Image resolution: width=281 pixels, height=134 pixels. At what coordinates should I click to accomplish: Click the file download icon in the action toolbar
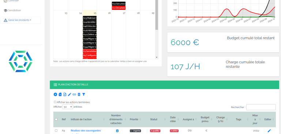60,95
